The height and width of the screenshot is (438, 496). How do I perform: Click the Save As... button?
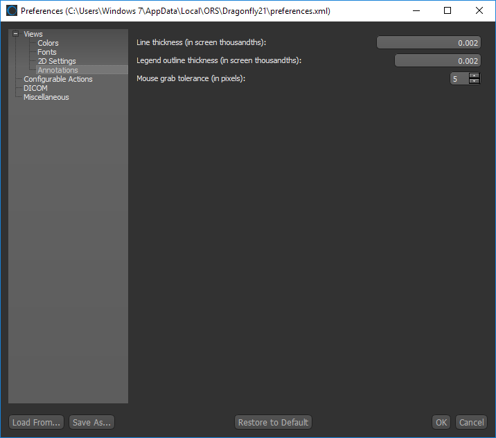(x=91, y=422)
